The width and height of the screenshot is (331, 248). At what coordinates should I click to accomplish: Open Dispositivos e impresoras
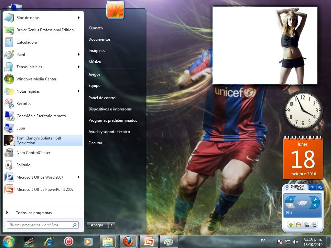click(x=110, y=109)
